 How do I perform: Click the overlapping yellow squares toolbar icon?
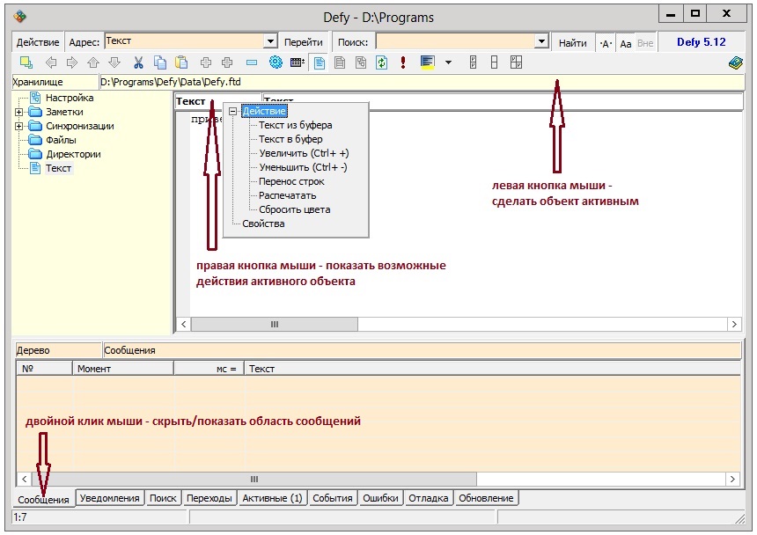tap(26, 62)
